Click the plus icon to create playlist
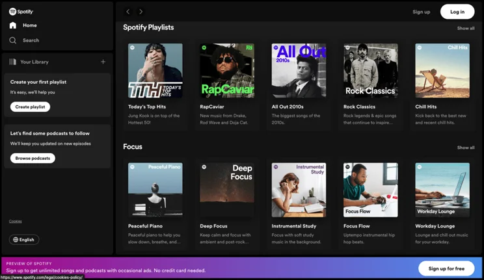484x280 pixels. (103, 62)
